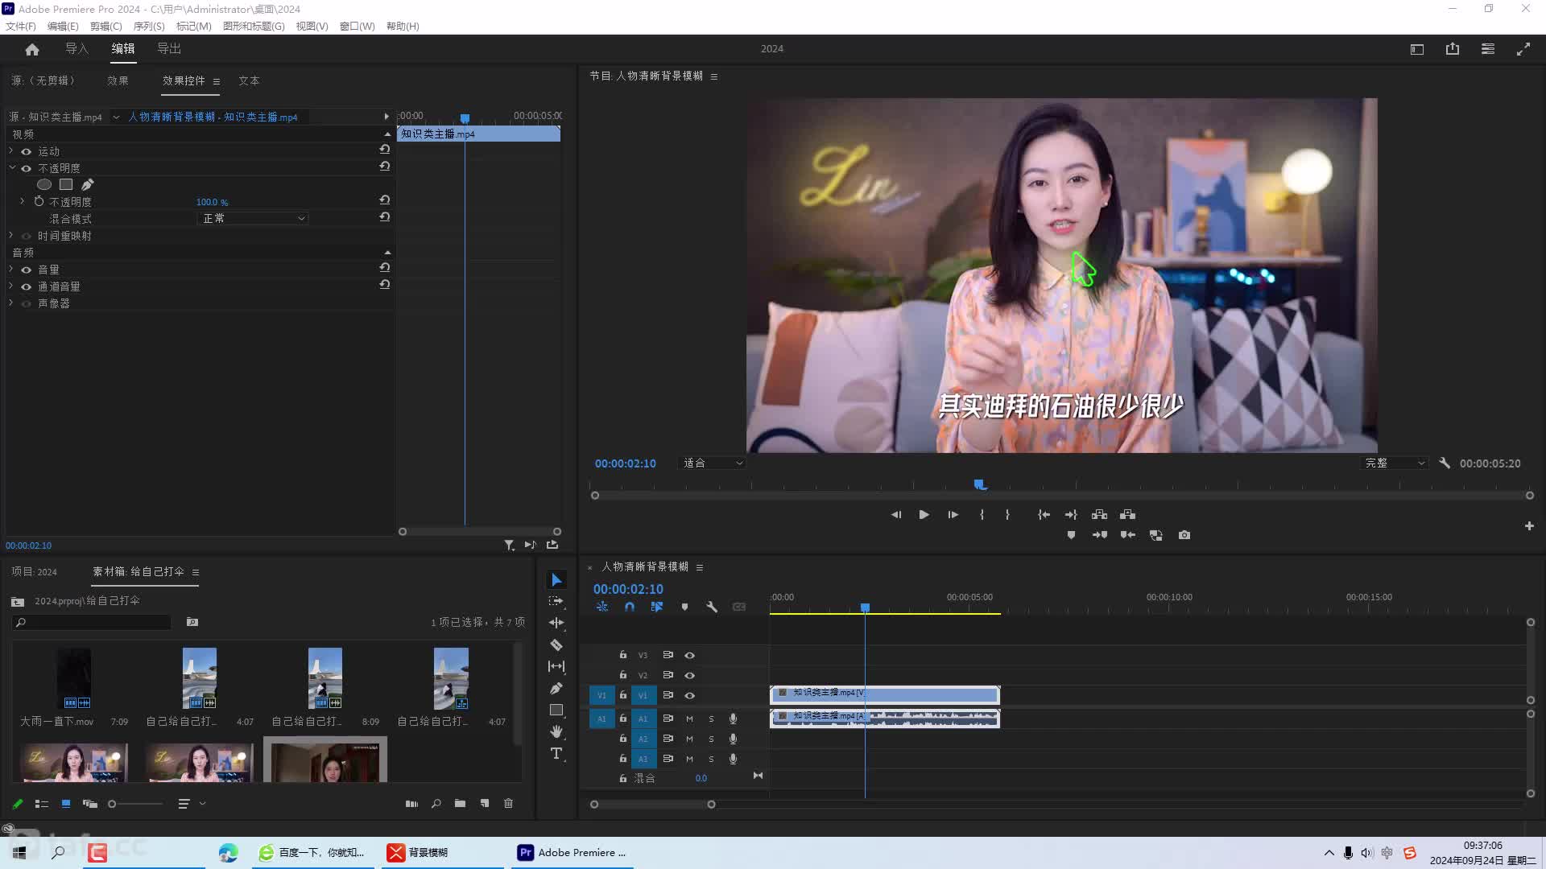
Task: Go to the Import page
Action: point(77,49)
